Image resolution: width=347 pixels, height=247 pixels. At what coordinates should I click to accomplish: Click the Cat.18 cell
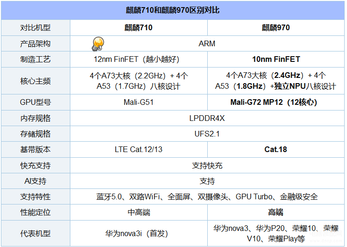276,150
